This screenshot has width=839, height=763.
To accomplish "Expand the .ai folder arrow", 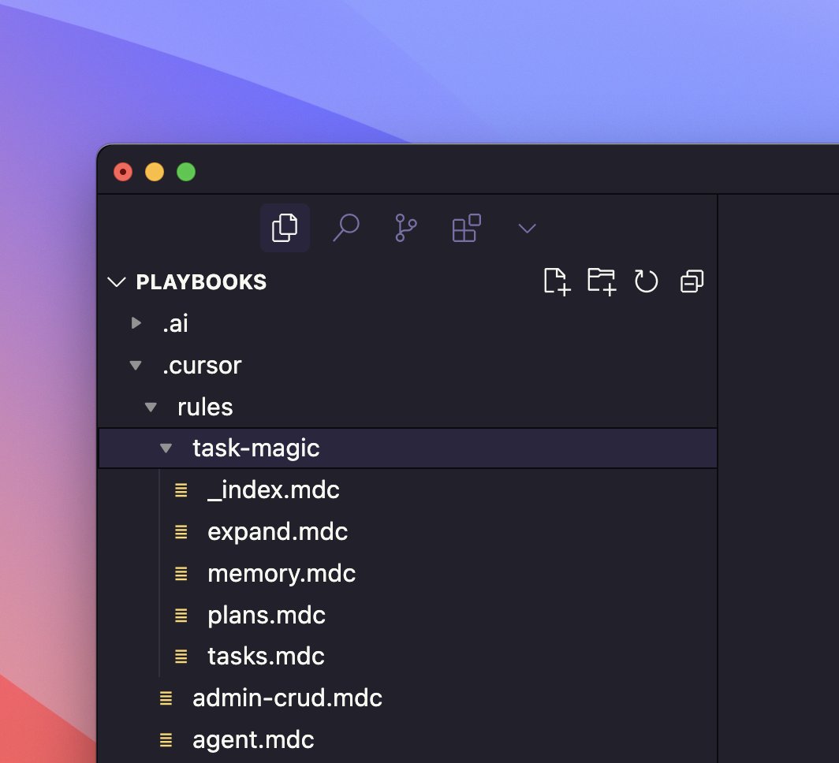I will coord(136,323).
